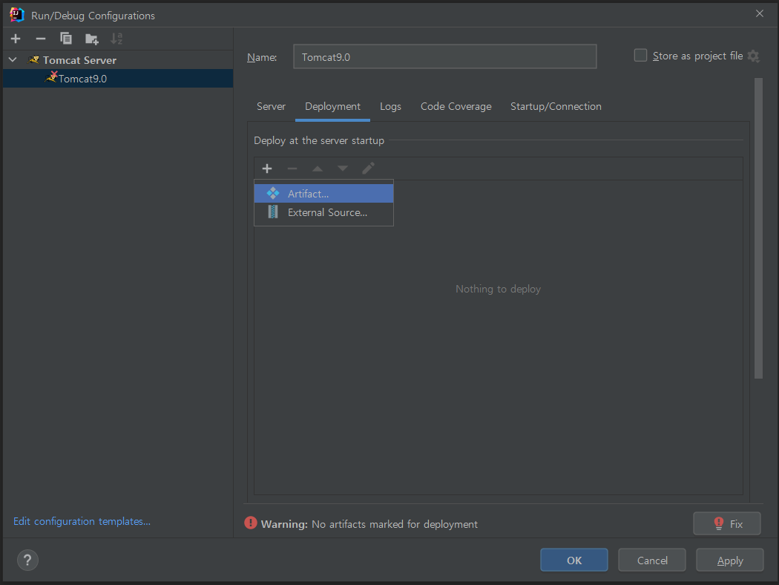Open the Code Coverage tab

pyautogui.click(x=456, y=106)
